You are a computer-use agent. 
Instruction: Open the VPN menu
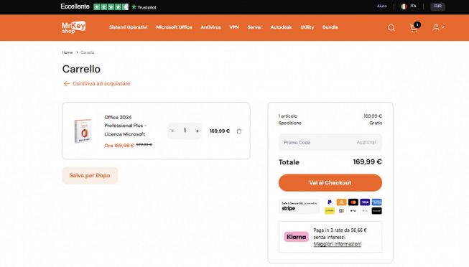234,27
